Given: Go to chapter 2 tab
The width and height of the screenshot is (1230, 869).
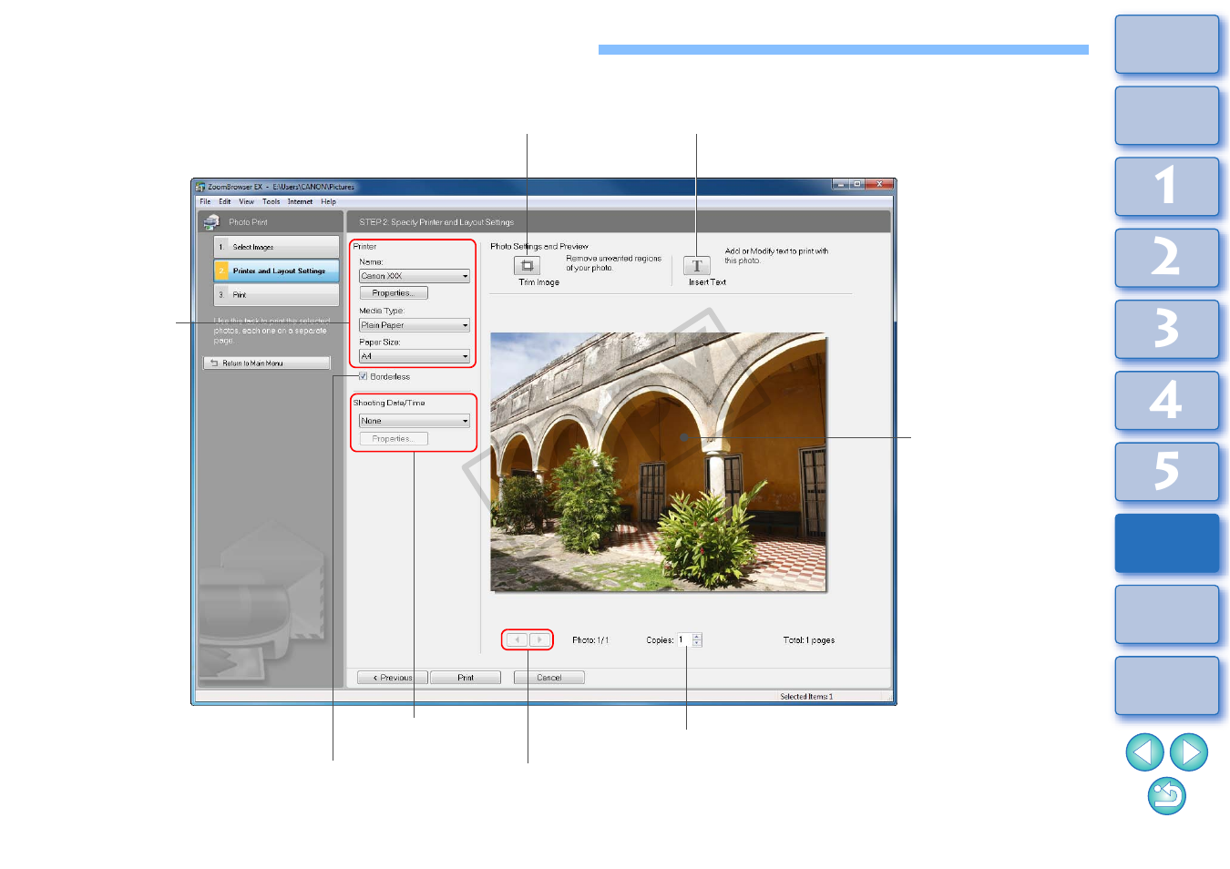Looking at the screenshot, I should pos(1167,258).
